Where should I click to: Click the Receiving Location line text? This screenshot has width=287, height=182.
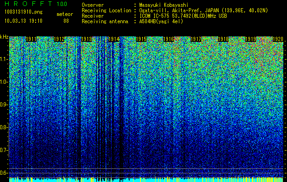pyautogui.click(x=175, y=10)
